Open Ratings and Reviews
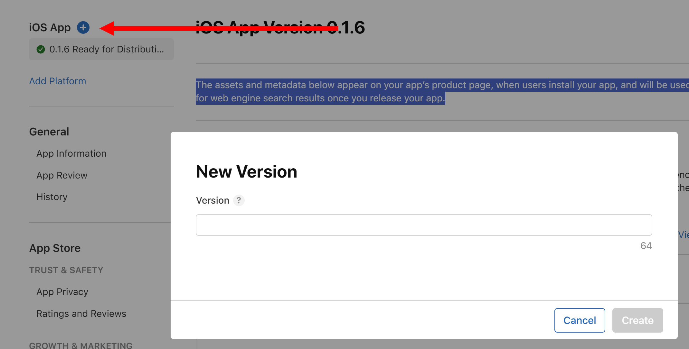This screenshot has height=349, width=689. [x=81, y=314]
